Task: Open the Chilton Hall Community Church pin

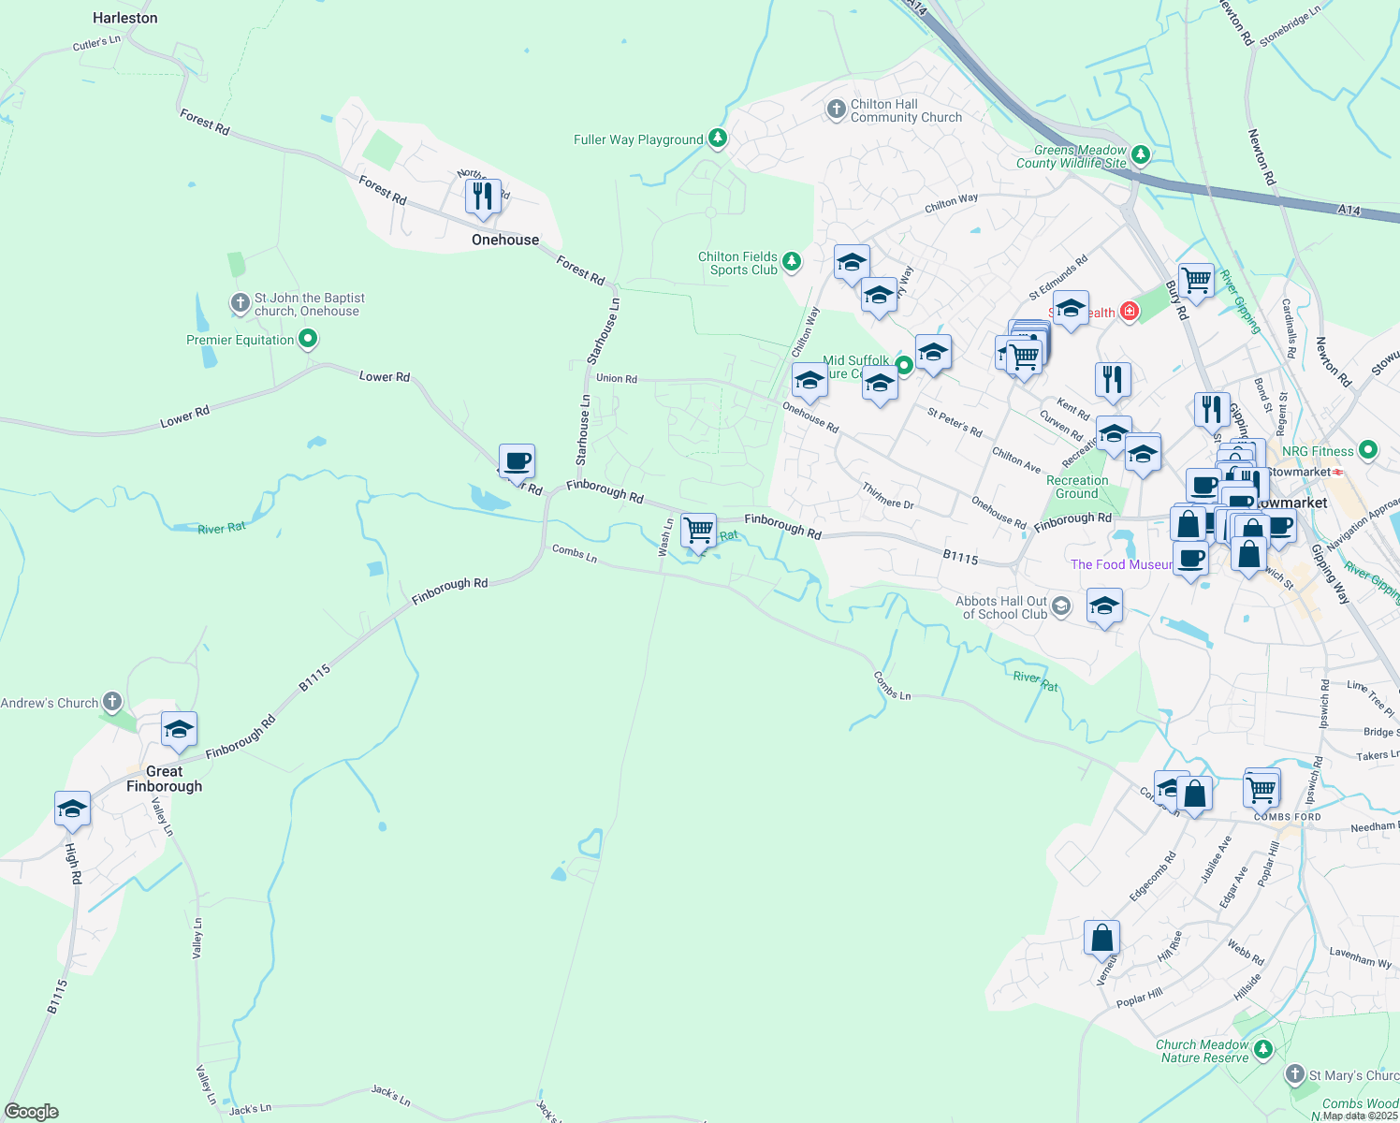Action: click(x=837, y=110)
